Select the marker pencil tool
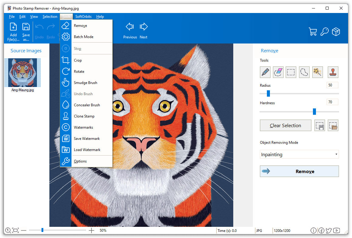The image size is (352, 238). tap(265, 72)
